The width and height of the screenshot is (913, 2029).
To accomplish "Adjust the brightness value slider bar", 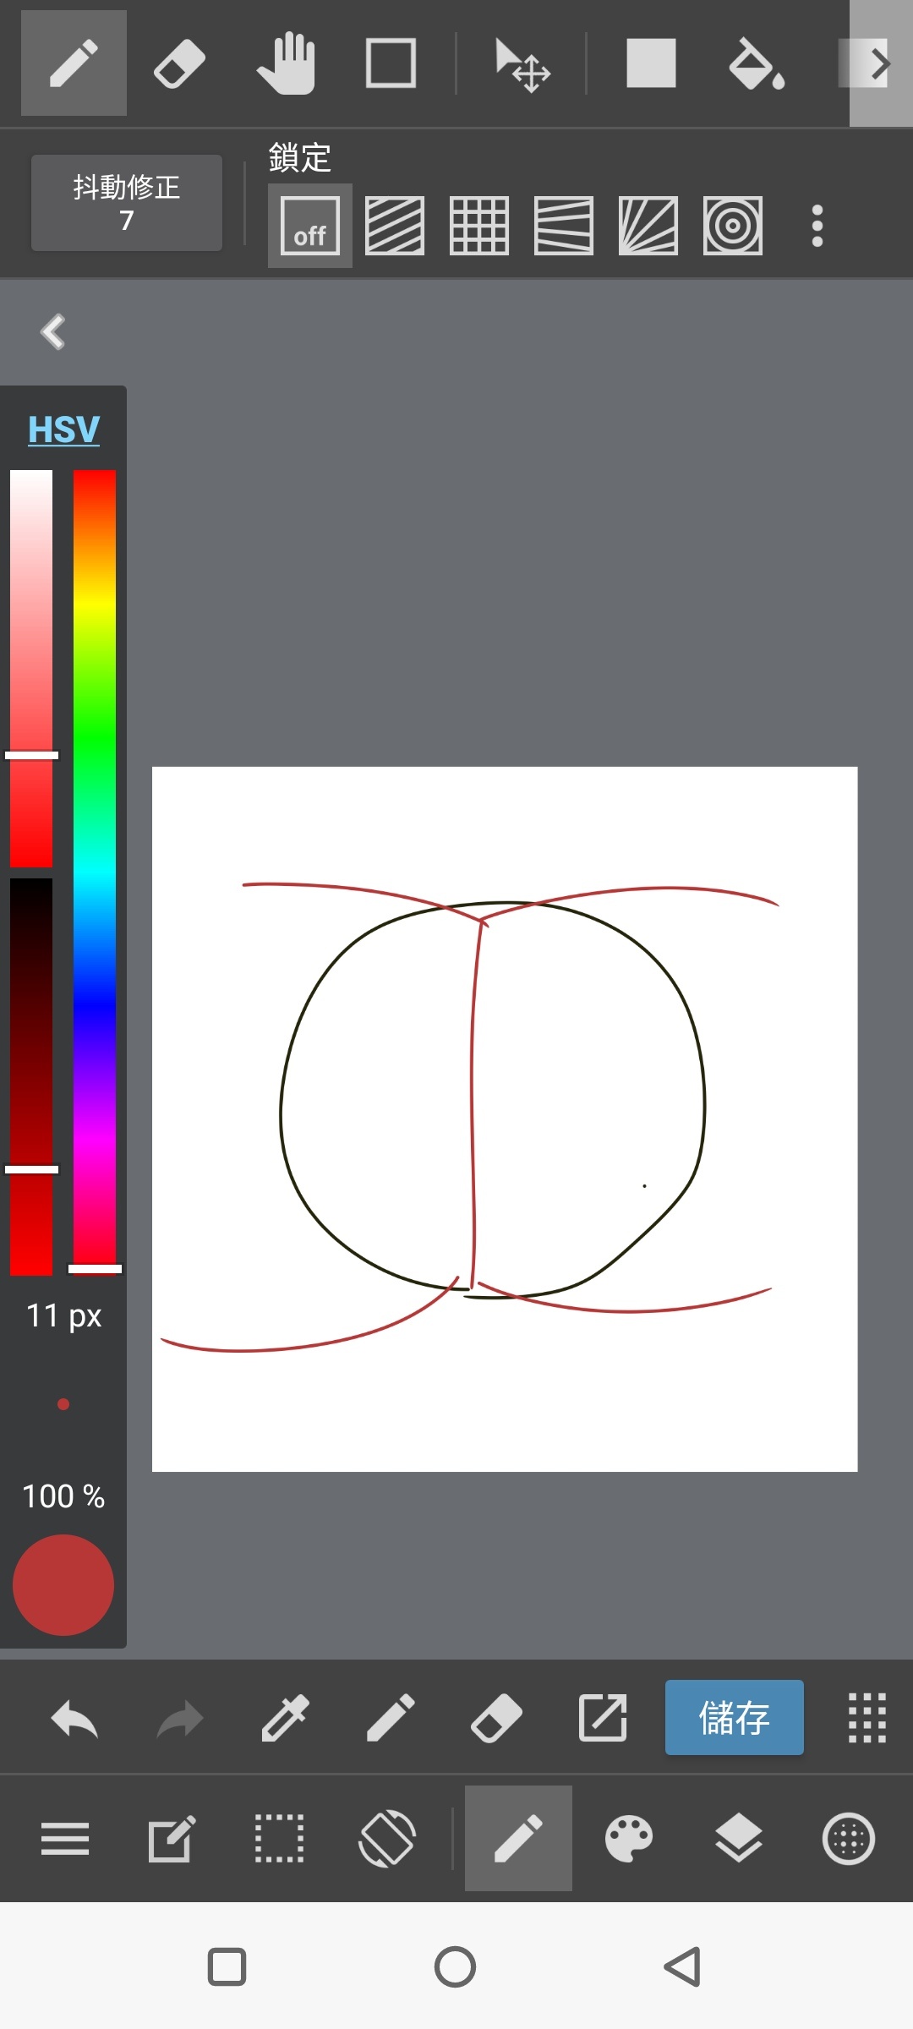I will 31,1076.
